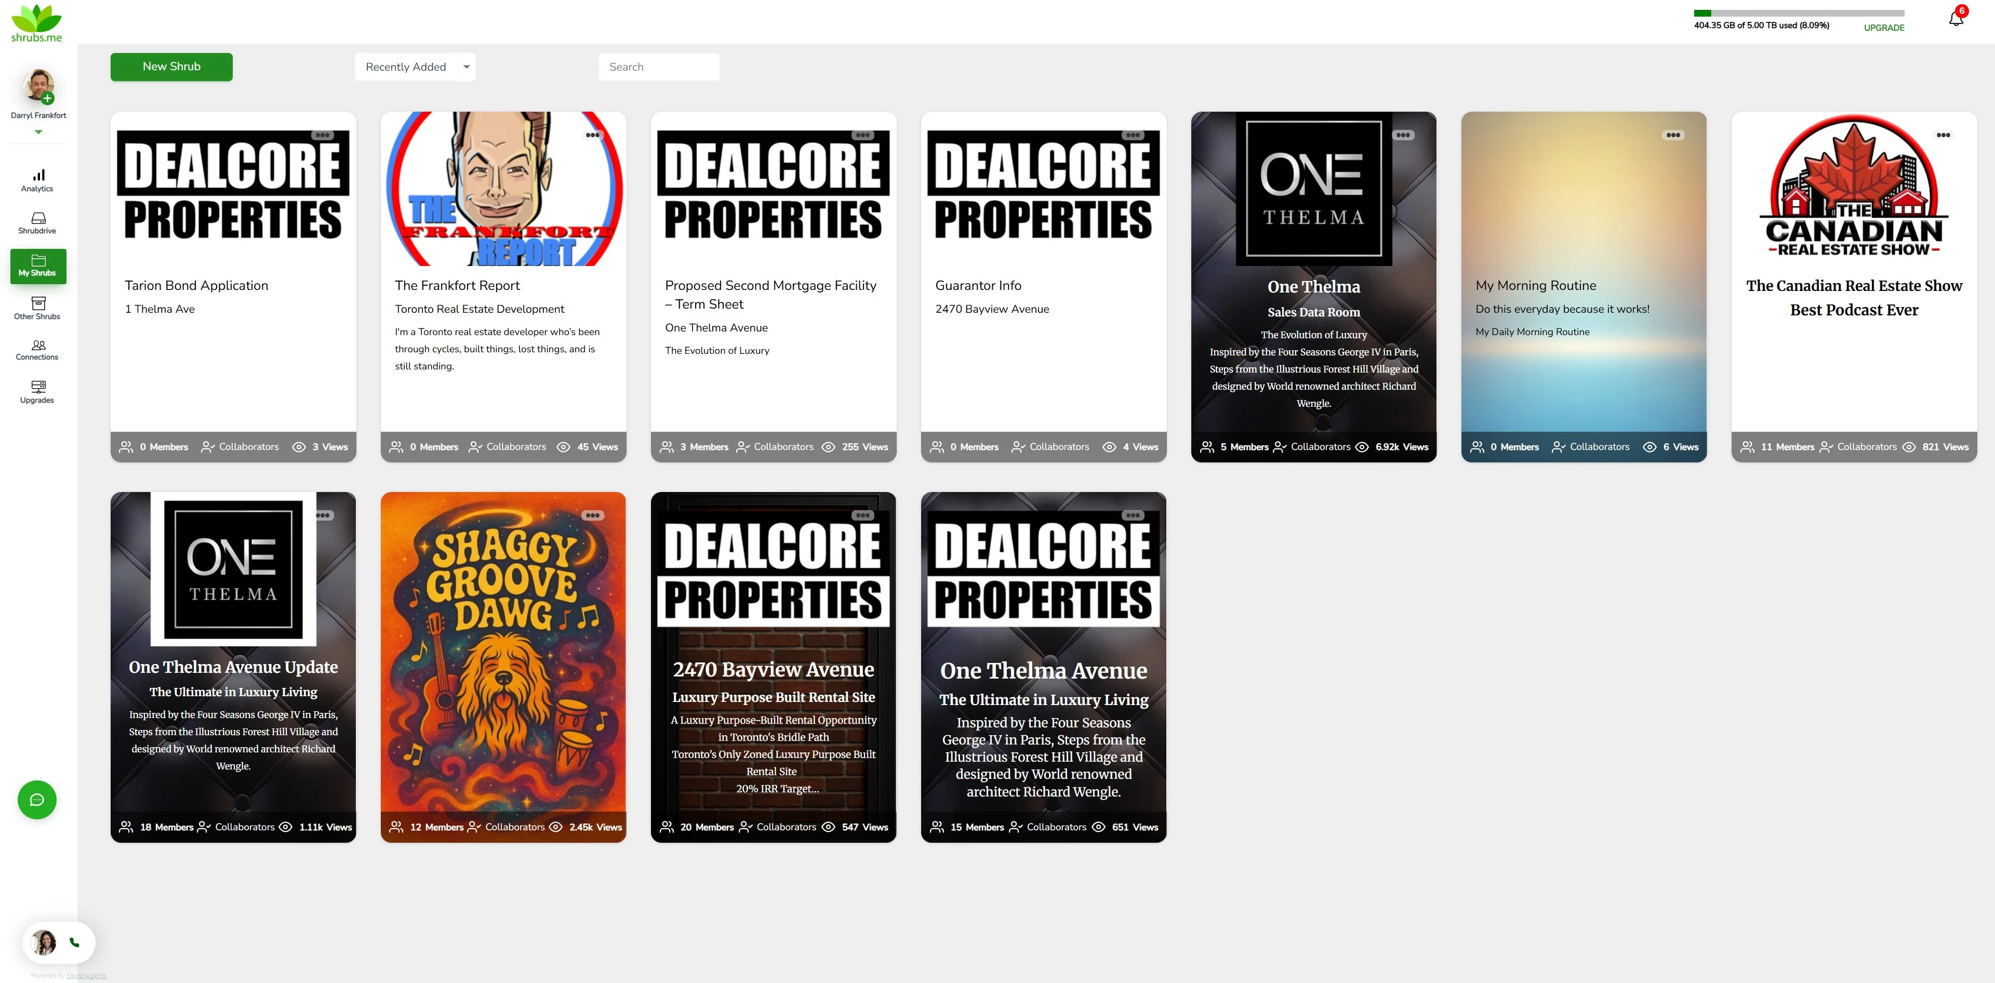Click members icon on Shaggy Groove Dawg card
This screenshot has width=1995, height=983.
pyautogui.click(x=396, y=827)
